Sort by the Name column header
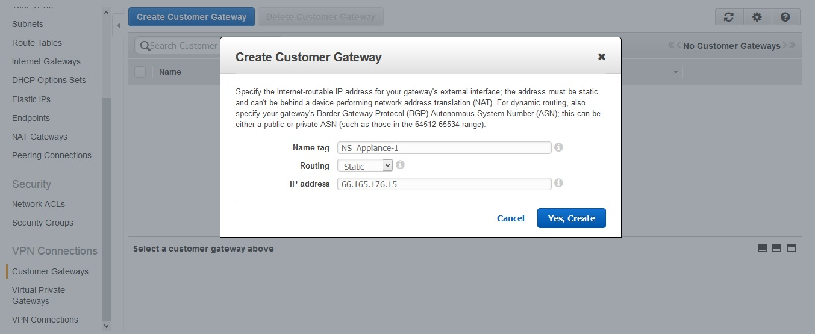Screen dimensions: 815x334 pos(170,72)
